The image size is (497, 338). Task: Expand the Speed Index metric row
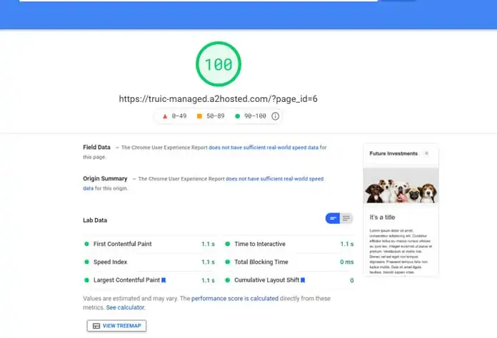111,262
